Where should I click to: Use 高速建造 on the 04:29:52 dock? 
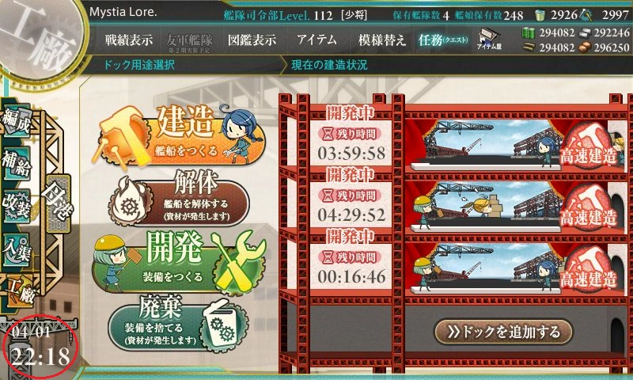click(589, 210)
